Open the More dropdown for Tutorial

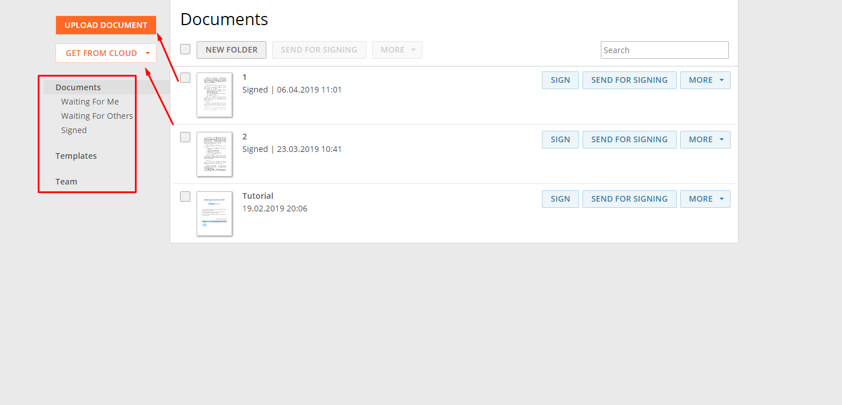(705, 199)
